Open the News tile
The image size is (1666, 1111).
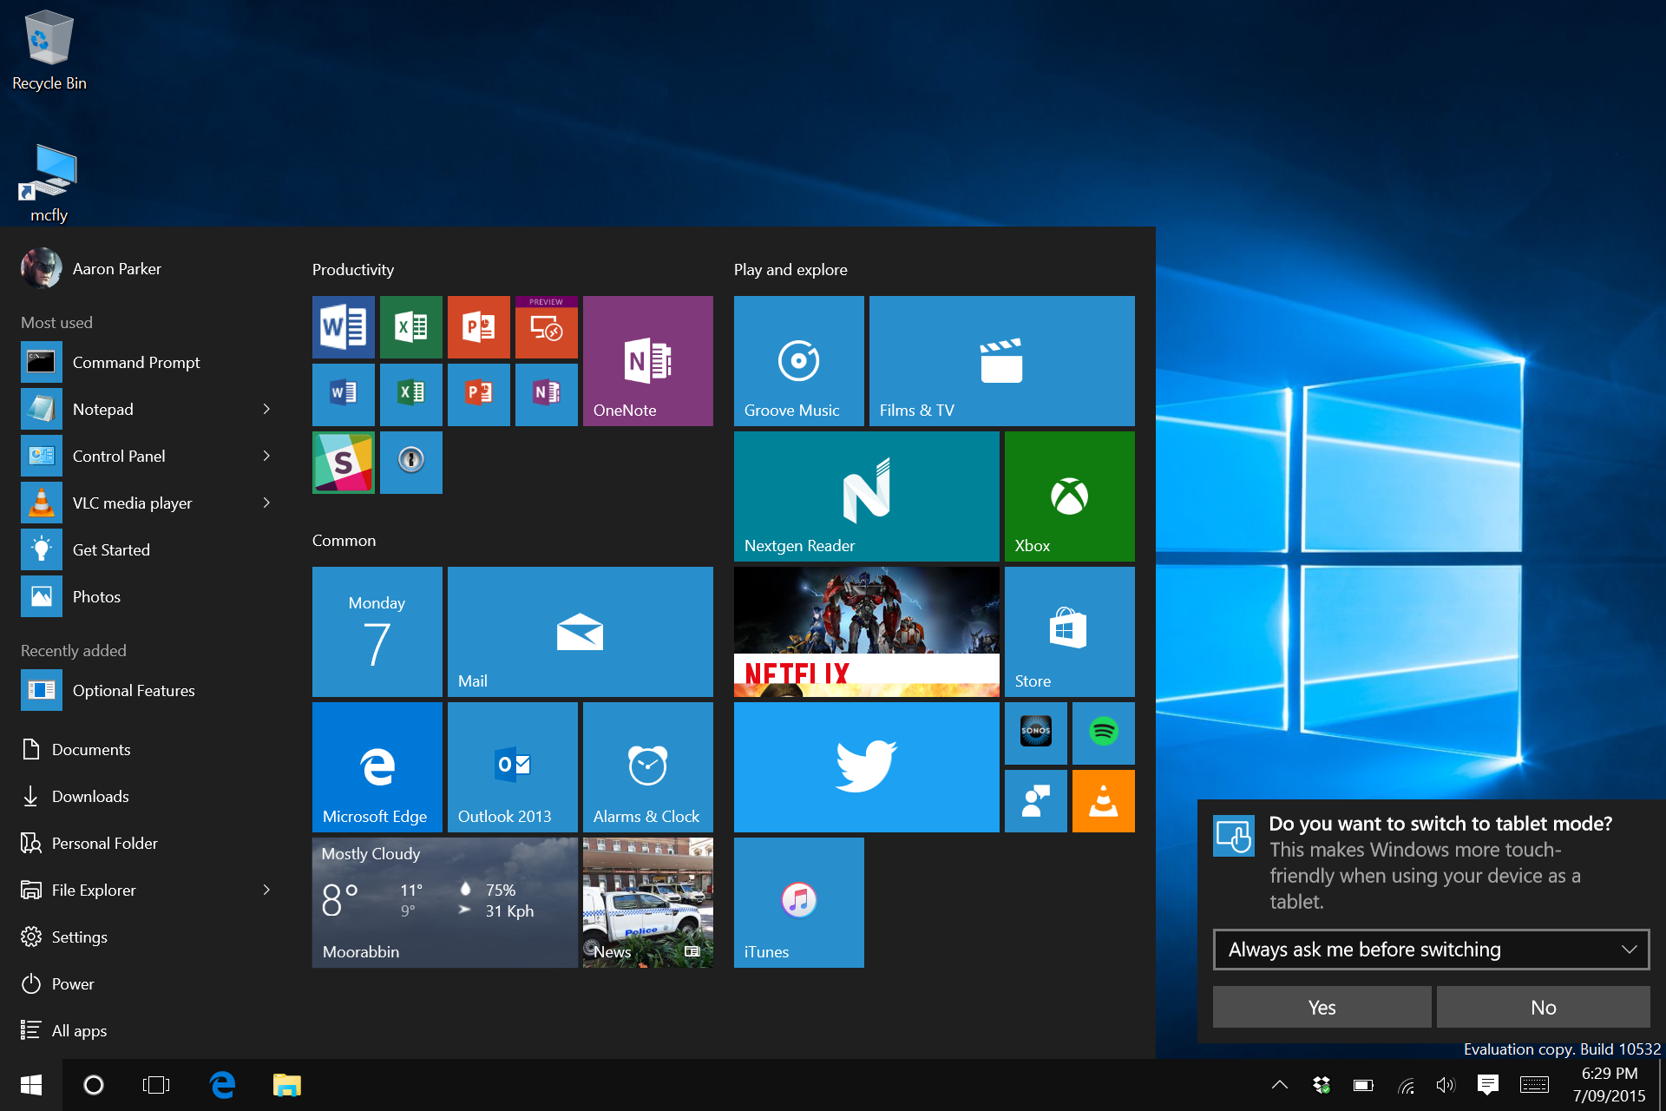[x=648, y=903]
